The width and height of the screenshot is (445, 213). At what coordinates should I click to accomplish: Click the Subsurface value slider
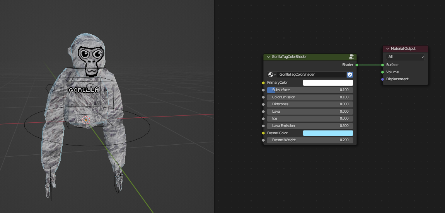coord(310,90)
